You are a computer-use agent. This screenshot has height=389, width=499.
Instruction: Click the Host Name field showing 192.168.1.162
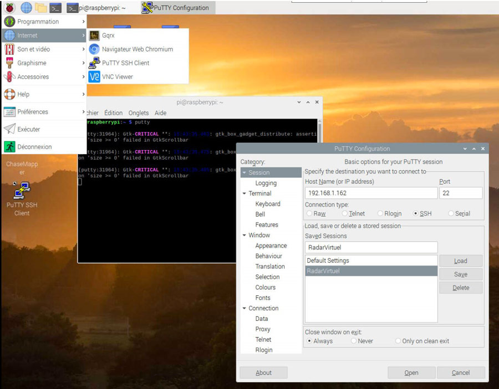point(371,193)
